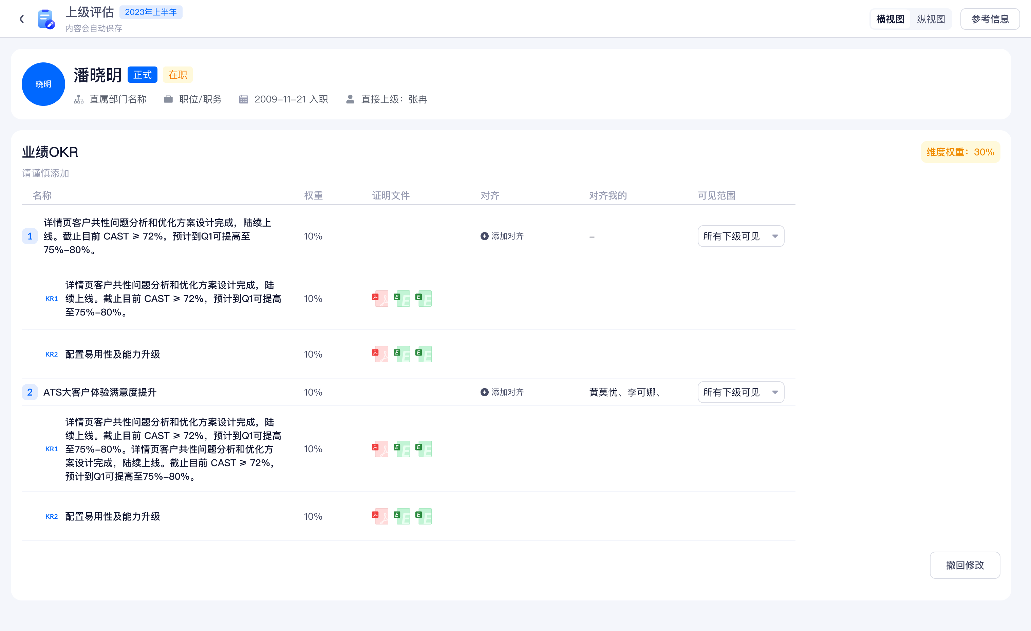Click the 2023年上半年 period tag
The image size is (1031, 631).
click(x=151, y=12)
